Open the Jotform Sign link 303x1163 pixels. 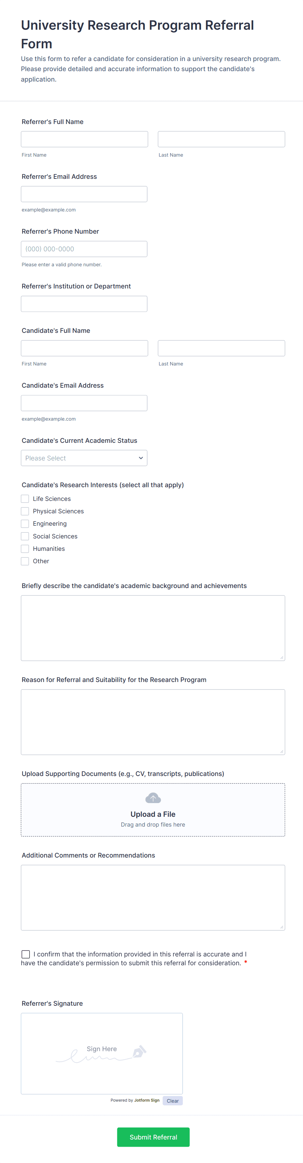[x=147, y=1100]
